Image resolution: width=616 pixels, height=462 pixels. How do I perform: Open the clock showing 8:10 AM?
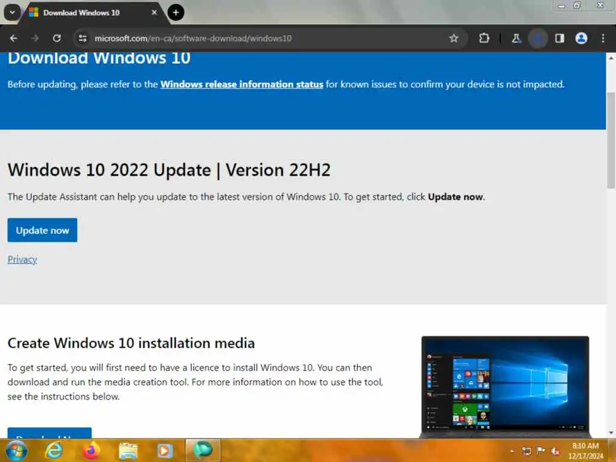tap(585, 451)
